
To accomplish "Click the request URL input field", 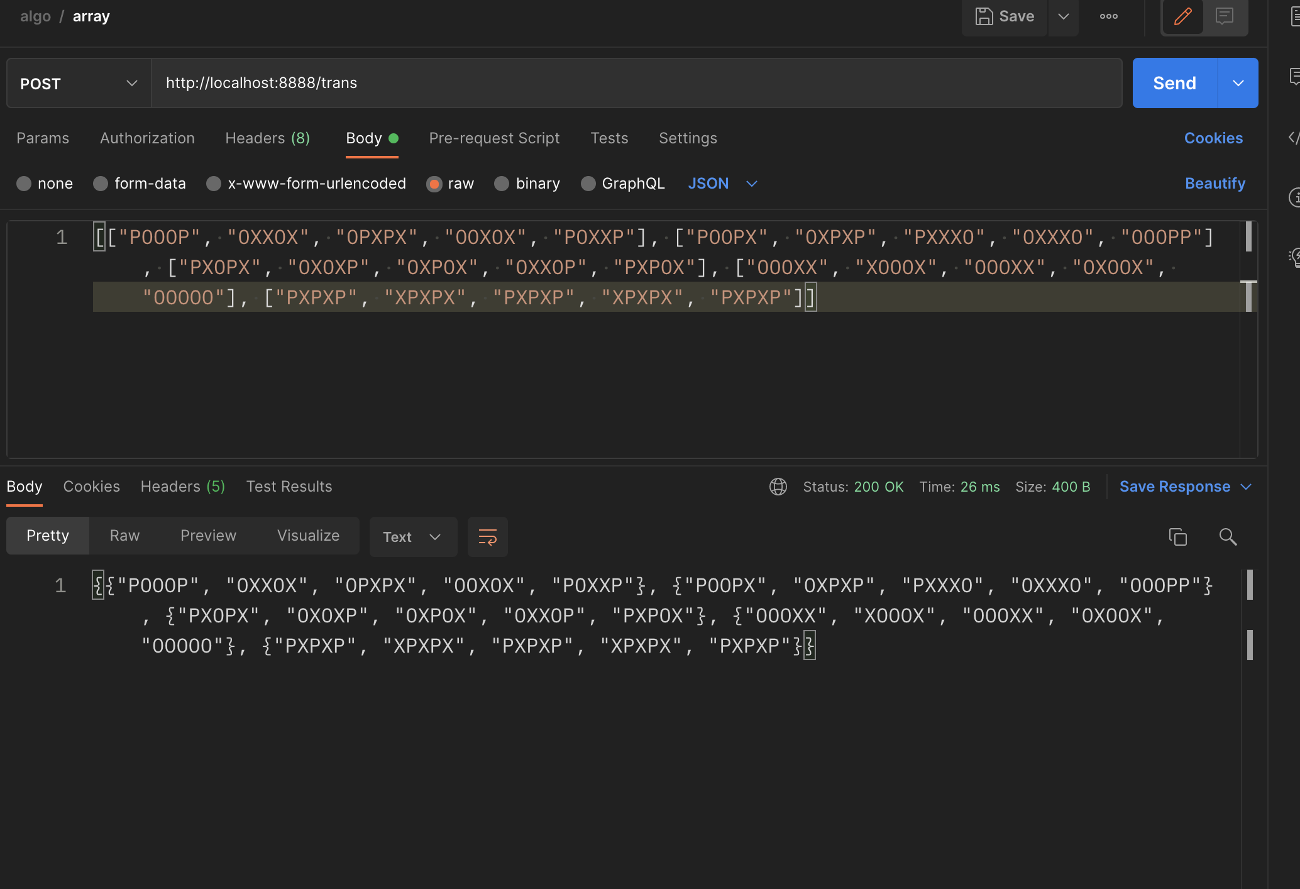I will [635, 83].
